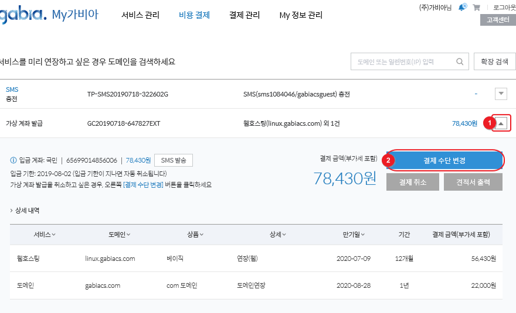This screenshot has height=313, width=516.
Task: Click the linux.gabiacs.com domain cell
Action: (x=110, y=259)
